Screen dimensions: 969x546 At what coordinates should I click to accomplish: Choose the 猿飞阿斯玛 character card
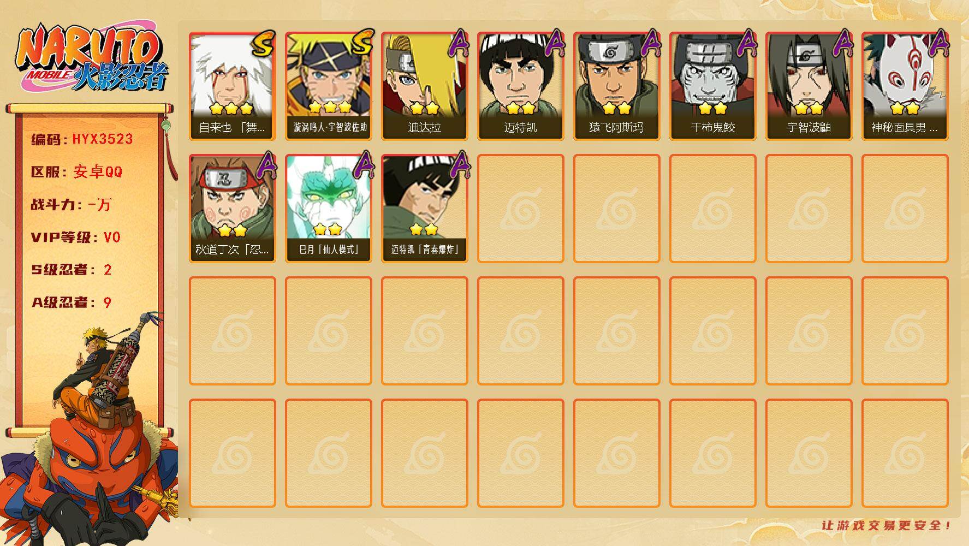tap(616, 86)
